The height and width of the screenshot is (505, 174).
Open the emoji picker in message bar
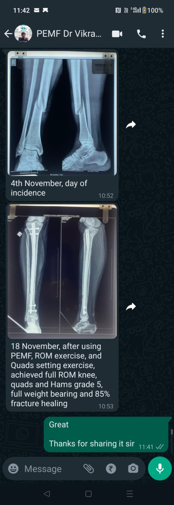(13, 468)
